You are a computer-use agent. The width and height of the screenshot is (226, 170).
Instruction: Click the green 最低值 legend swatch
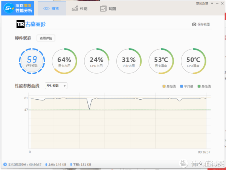199,86
